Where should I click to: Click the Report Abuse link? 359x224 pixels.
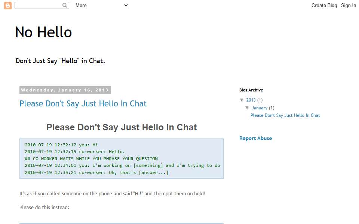(255, 138)
